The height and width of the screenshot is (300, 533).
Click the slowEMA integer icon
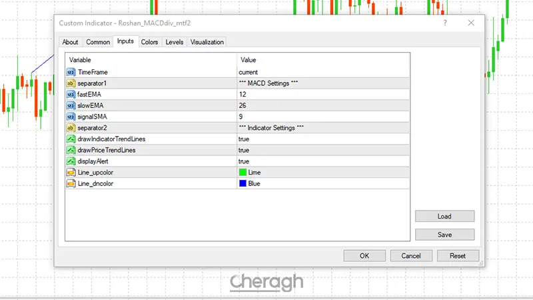click(x=71, y=105)
